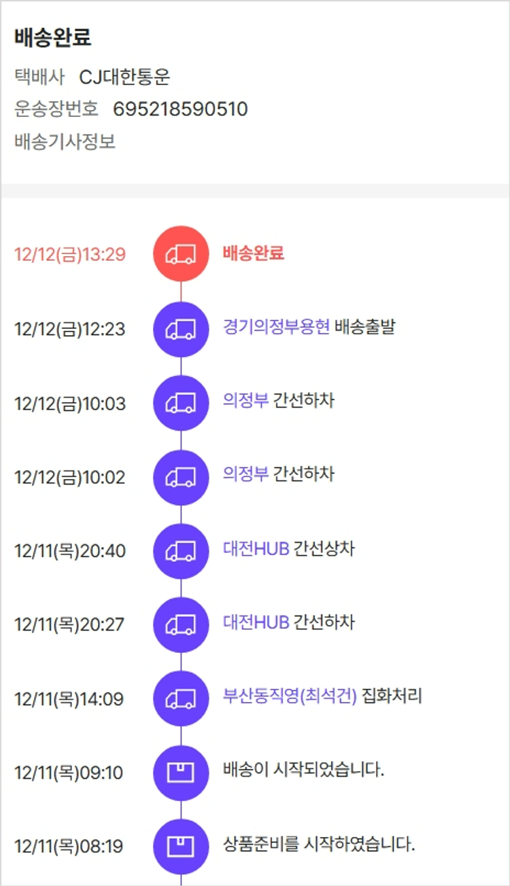Click truck icon for 부산동직영 집화처리
This screenshot has height=886, width=510.
[181, 698]
